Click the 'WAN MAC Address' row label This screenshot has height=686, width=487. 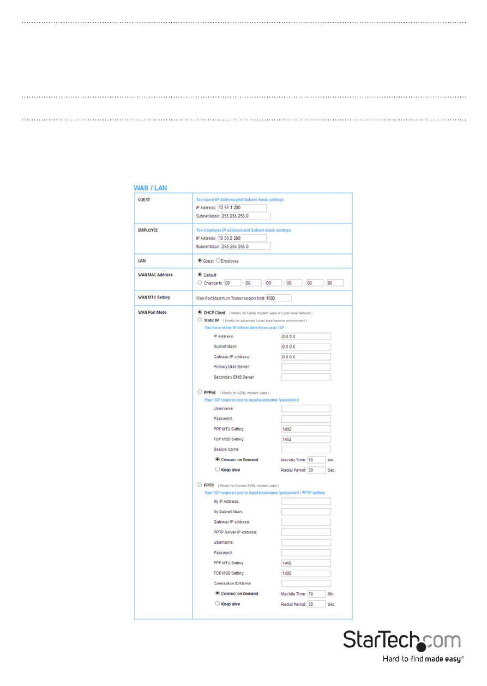point(155,275)
